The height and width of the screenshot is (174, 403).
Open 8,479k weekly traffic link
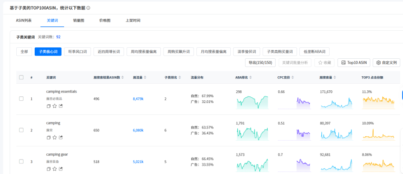(x=138, y=99)
